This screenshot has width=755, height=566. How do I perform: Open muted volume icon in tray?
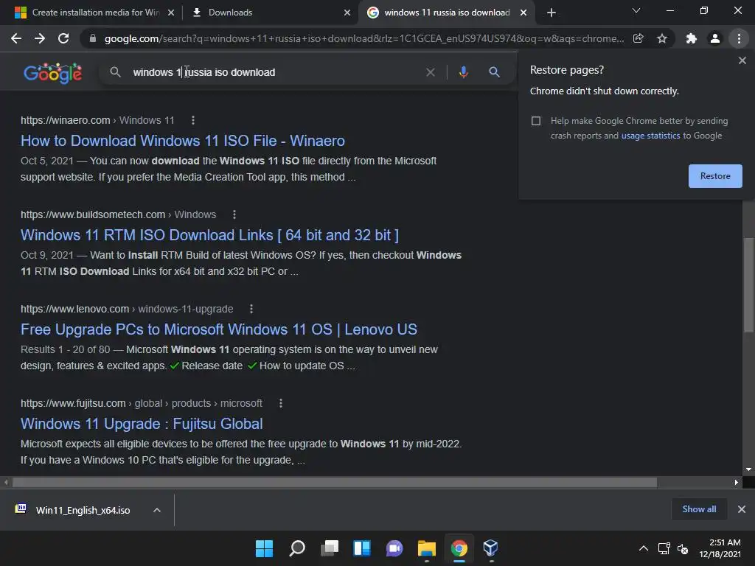(x=682, y=548)
